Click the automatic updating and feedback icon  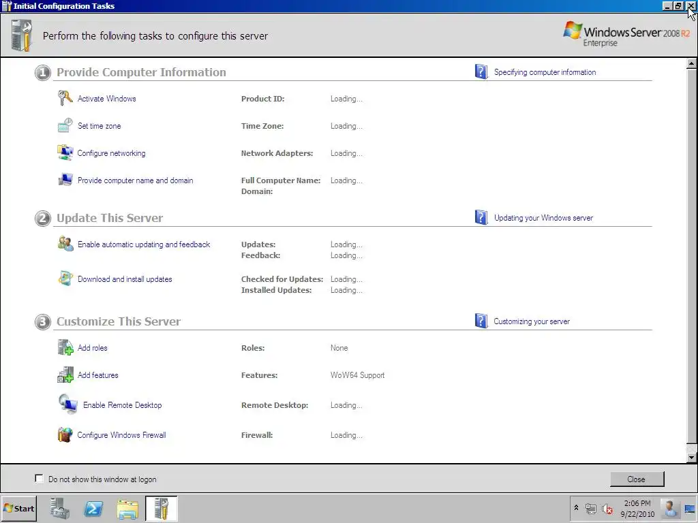[x=65, y=244]
